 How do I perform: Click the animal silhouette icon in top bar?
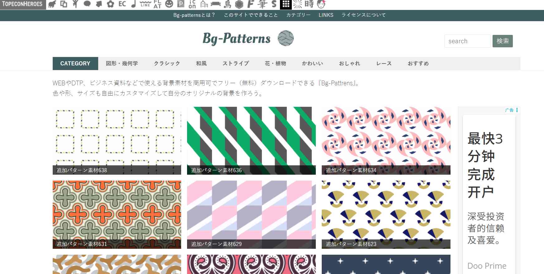pyautogui.click(x=52, y=4)
